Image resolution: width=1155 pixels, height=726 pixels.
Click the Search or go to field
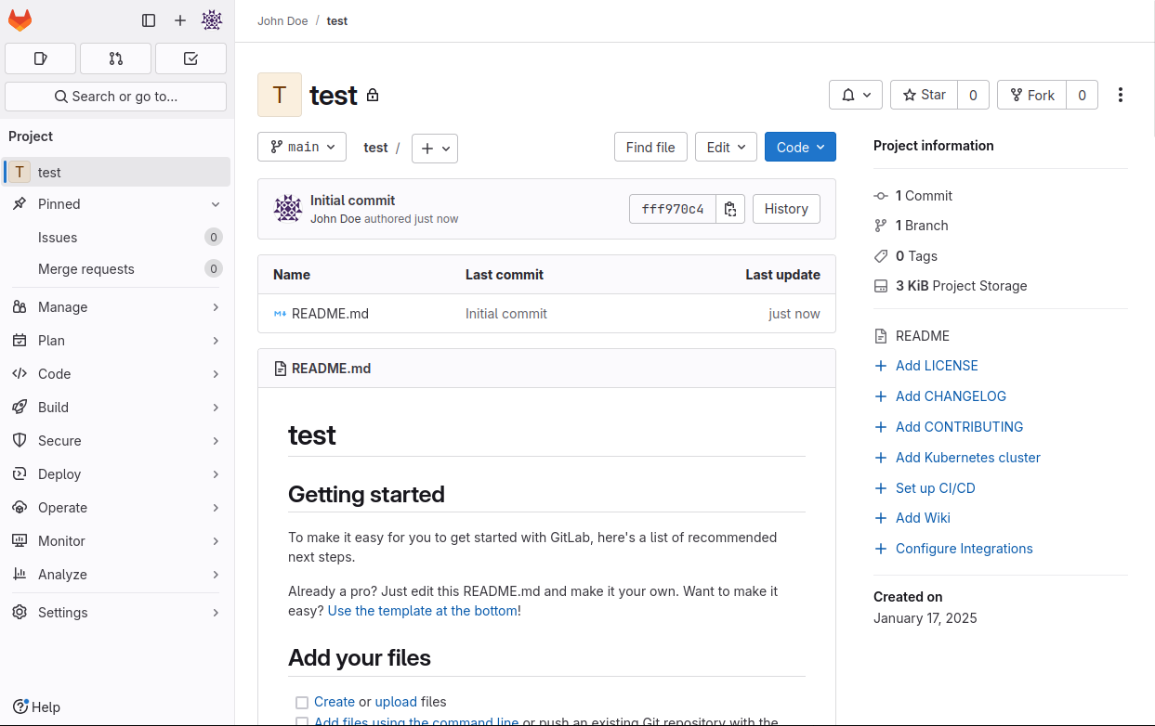pyautogui.click(x=115, y=97)
